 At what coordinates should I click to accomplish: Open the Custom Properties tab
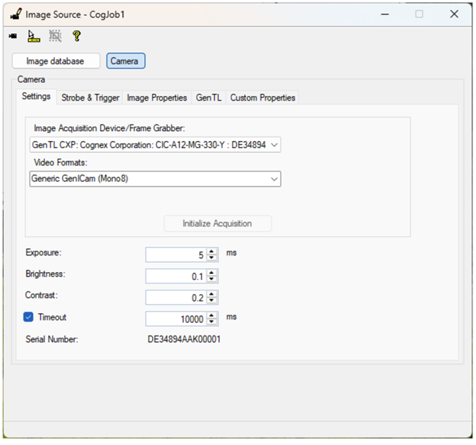point(262,98)
